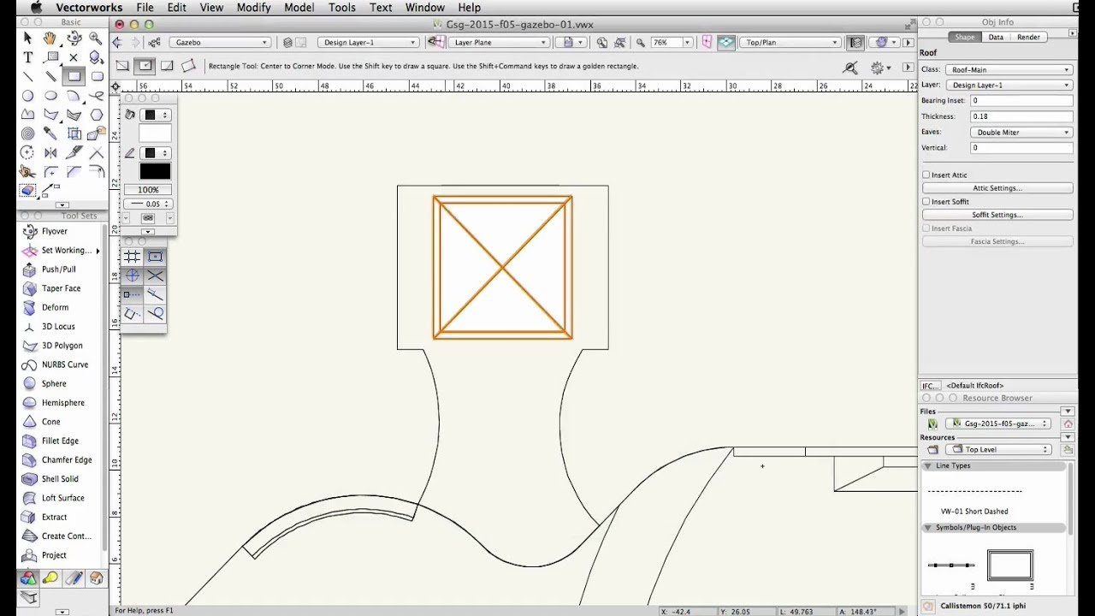Select the Sphere tool
The image size is (1095, 616).
pyautogui.click(x=55, y=383)
